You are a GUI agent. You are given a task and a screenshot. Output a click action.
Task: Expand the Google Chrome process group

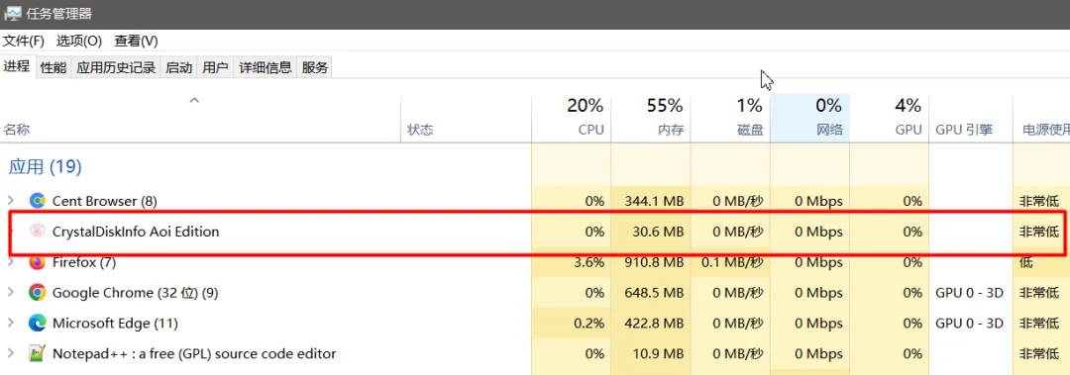click(x=10, y=293)
